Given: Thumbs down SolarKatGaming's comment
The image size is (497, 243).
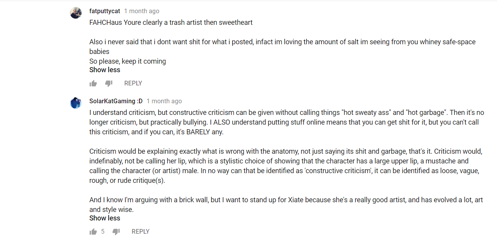Looking at the screenshot, I should (116, 232).
